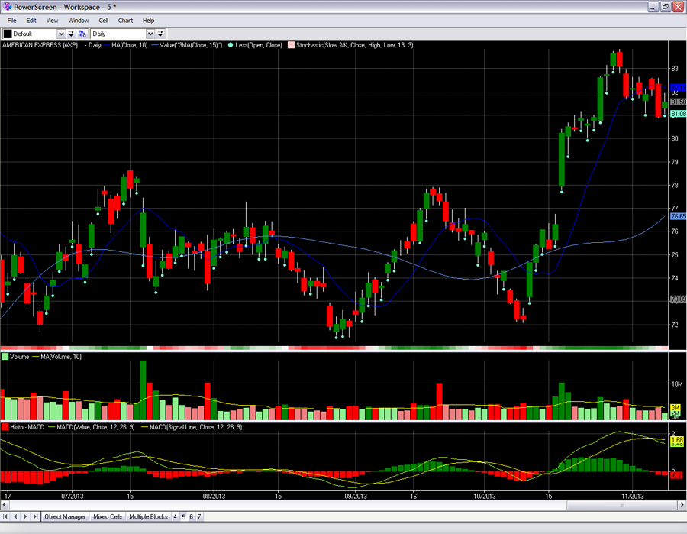Open the Default style dropdown

point(61,34)
